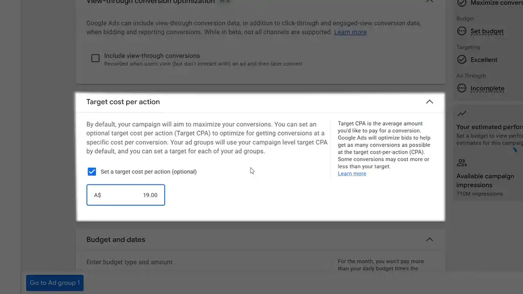The height and width of the screenshot is (294, 523).
Task: Click the Excellent targeting checkmark icon
Action: [x=462, y=60]
